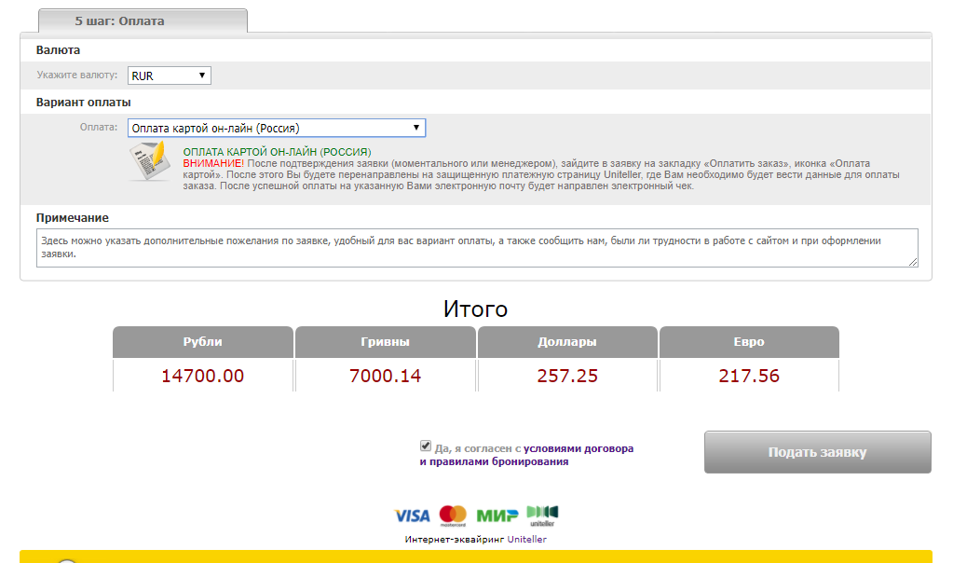This screenshot has width=953, height=563.
Task: Click the euro total 217.56
Action: click(x=749, y=376)
